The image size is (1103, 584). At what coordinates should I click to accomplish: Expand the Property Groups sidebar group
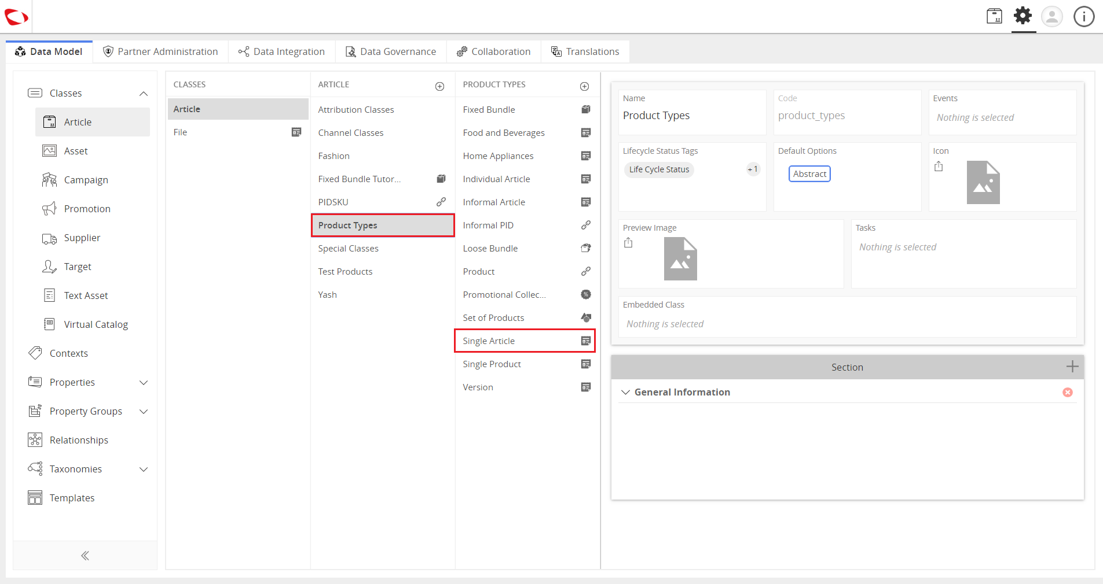pyautogui.click(x=144, y=412)
